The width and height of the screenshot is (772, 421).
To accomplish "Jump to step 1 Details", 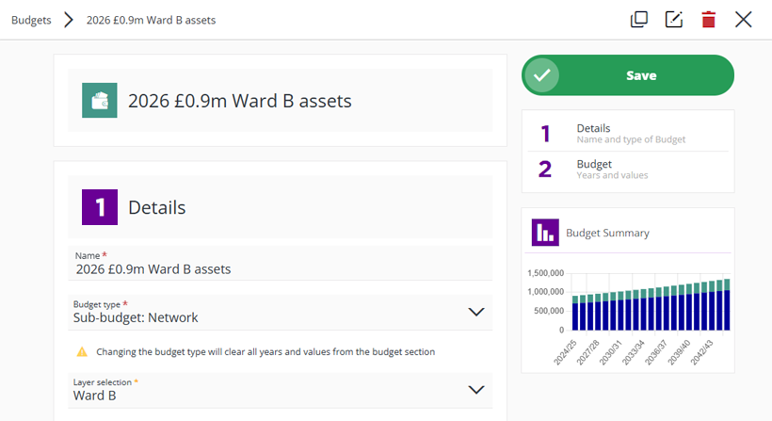I will pos(628,134).
